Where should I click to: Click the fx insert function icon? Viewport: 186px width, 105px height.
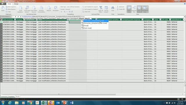21,17
